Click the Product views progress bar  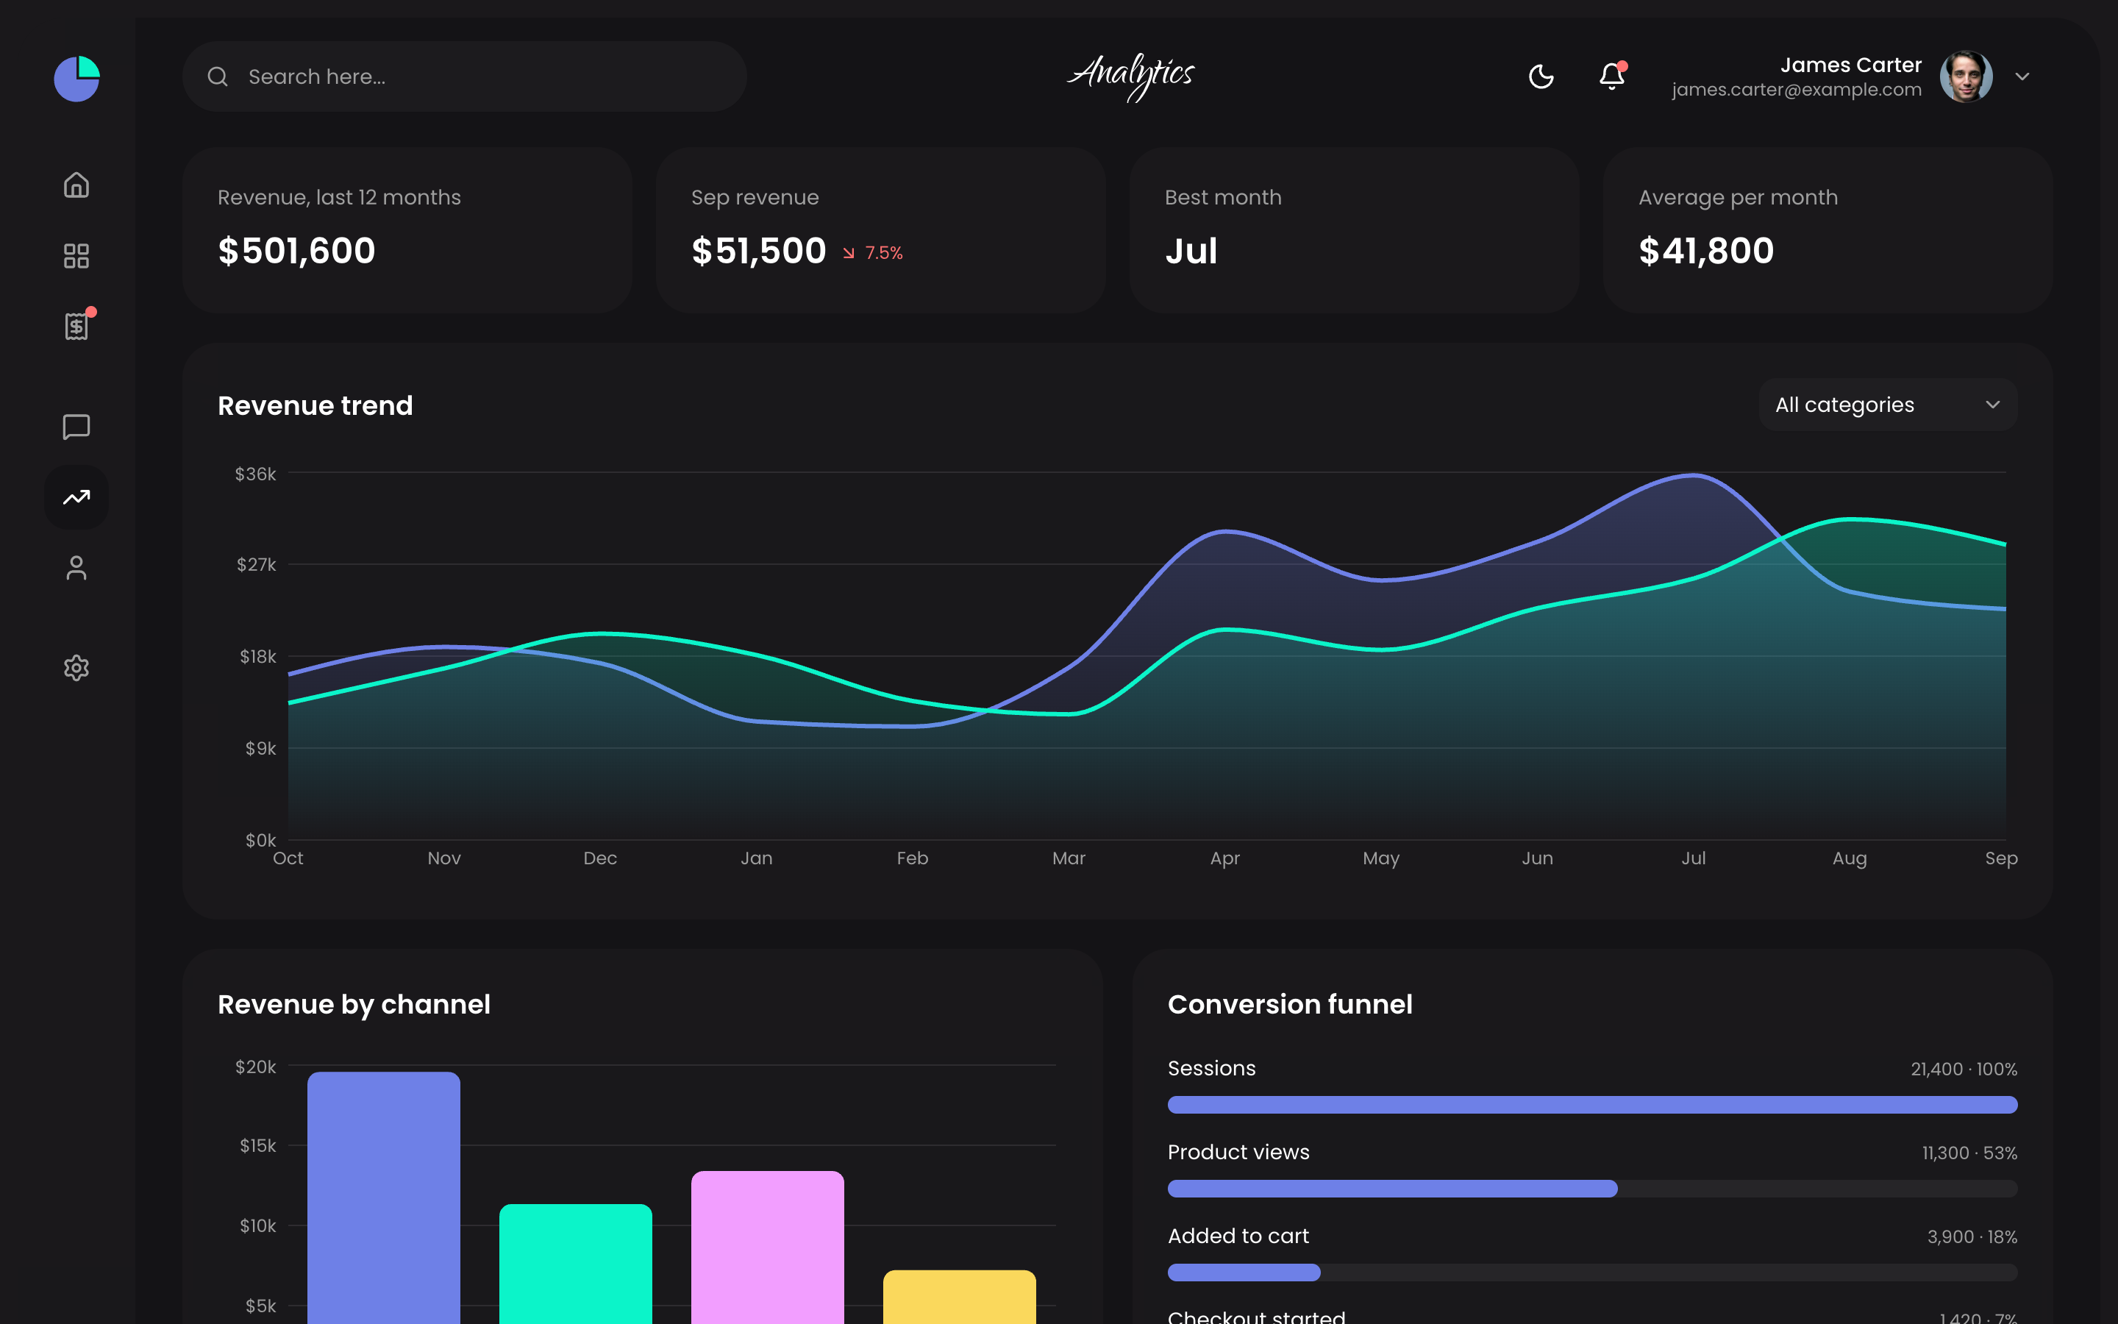point(1592,1189)
